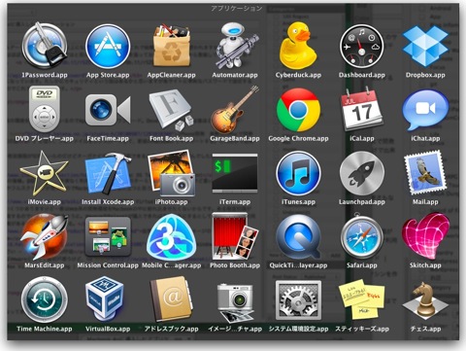
Task: Click the AppCleaner icon
Action: tap(171, 45)
